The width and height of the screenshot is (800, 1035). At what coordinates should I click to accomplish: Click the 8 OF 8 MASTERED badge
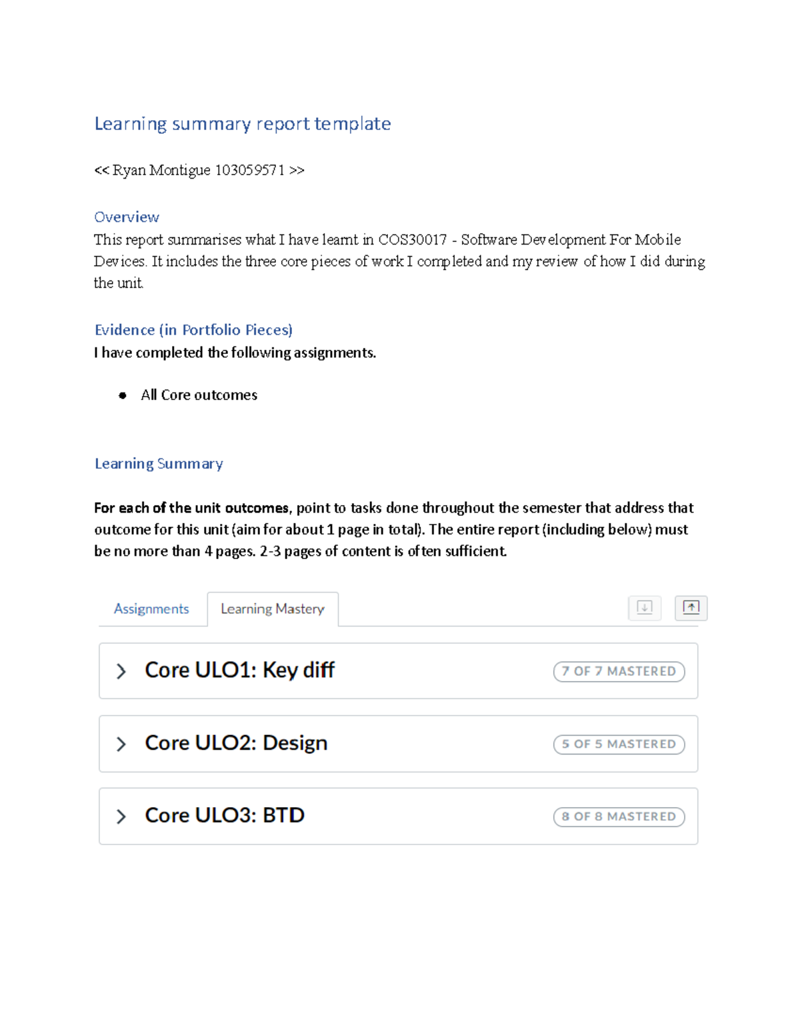point(619,816)
